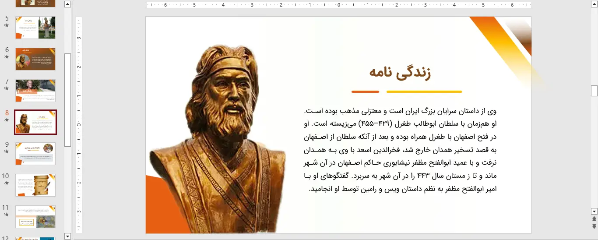Image resolution: width=598 pixels, height=240 pixels.
Task: Click the transition star icon beside slide 9
Action: pyautogui.click(x=7, y=152)
